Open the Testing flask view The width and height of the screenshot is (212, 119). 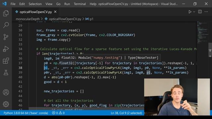(x=6, y=72)
